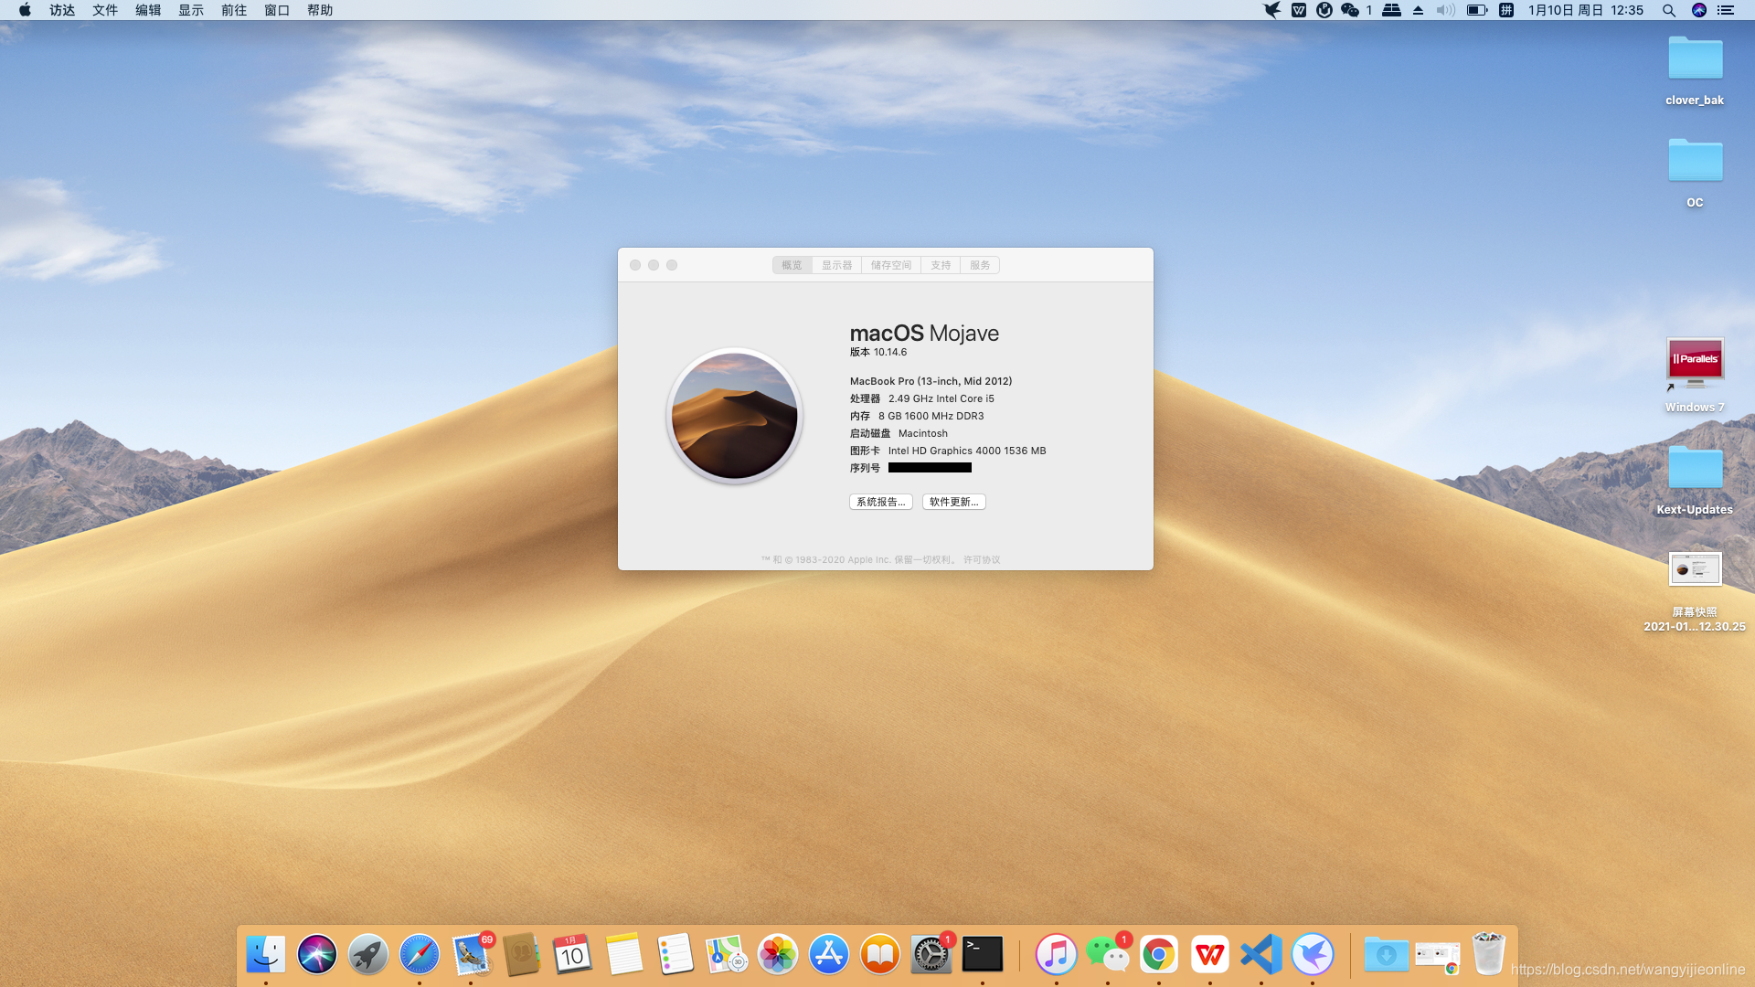
Task: Open System Preferences in the Dock
Action: [931, 955]
